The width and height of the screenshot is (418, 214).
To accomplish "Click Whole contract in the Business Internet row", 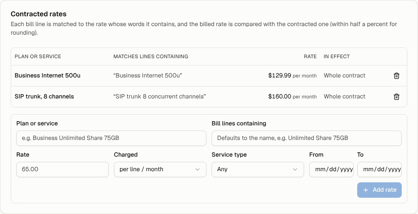I will 344,75.
